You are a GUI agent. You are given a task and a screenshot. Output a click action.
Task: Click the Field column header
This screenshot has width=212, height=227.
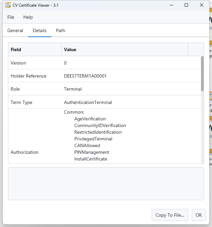click(35, 49)
